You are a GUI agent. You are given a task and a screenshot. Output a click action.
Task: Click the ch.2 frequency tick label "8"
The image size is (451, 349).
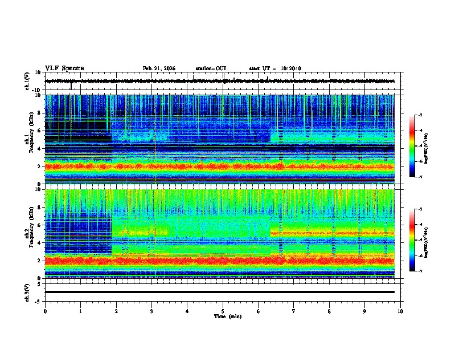pos(40,208)
